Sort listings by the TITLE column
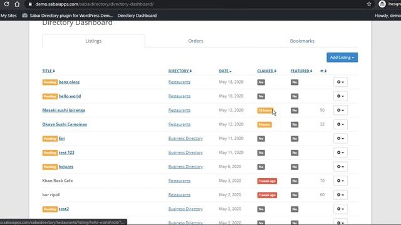This screenshot has height=225, width=401. point(48,71)
